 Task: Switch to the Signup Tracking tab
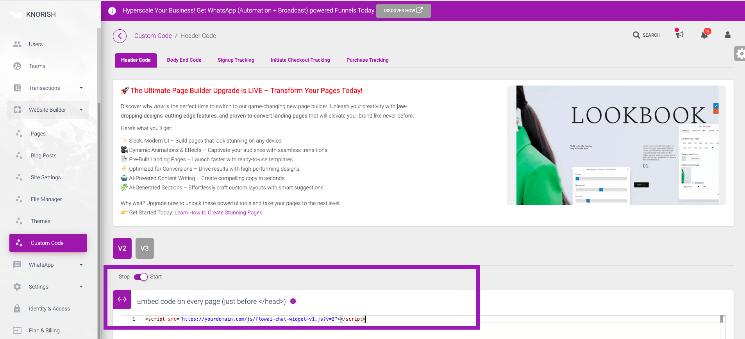[236, 60]
